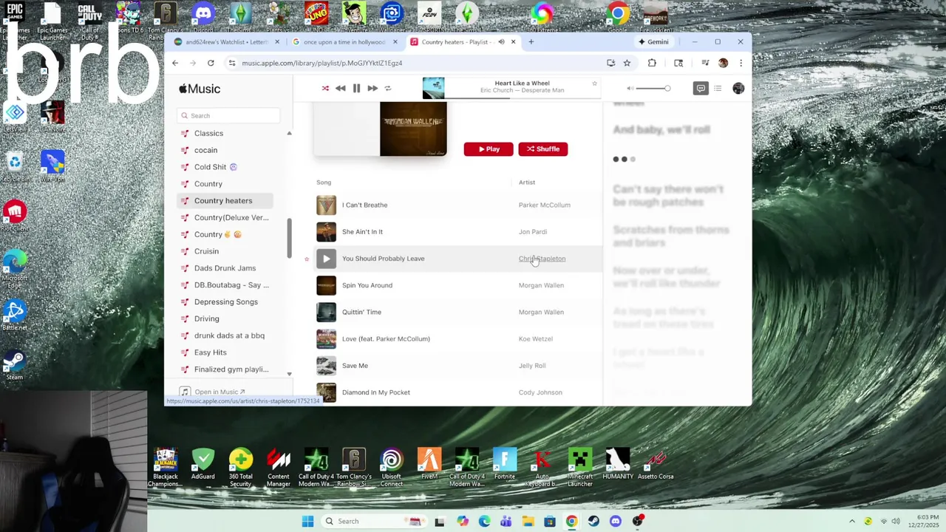Open a new Chrome tab
946x532 pixels.
click(x=531, y=42)
